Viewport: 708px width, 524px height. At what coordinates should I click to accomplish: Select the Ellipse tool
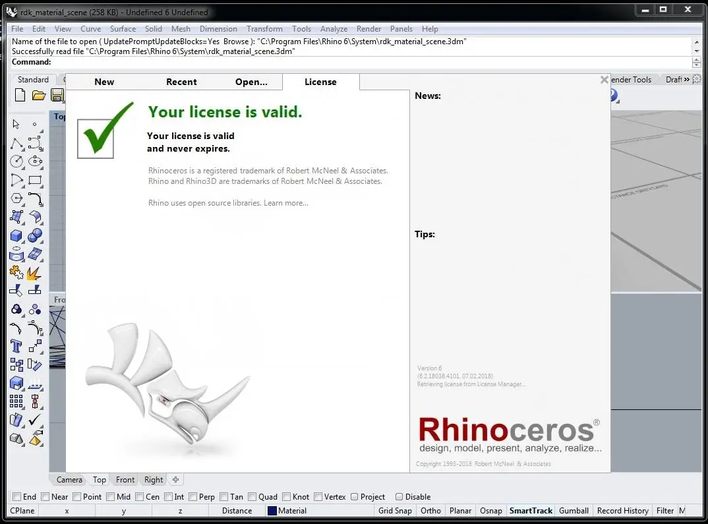click(x=35, y=161)
